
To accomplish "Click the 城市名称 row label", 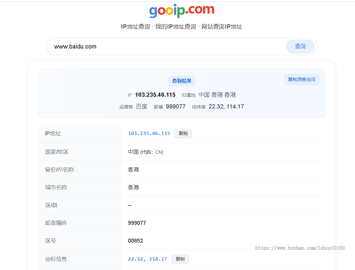I will click(x=56, y=187).
